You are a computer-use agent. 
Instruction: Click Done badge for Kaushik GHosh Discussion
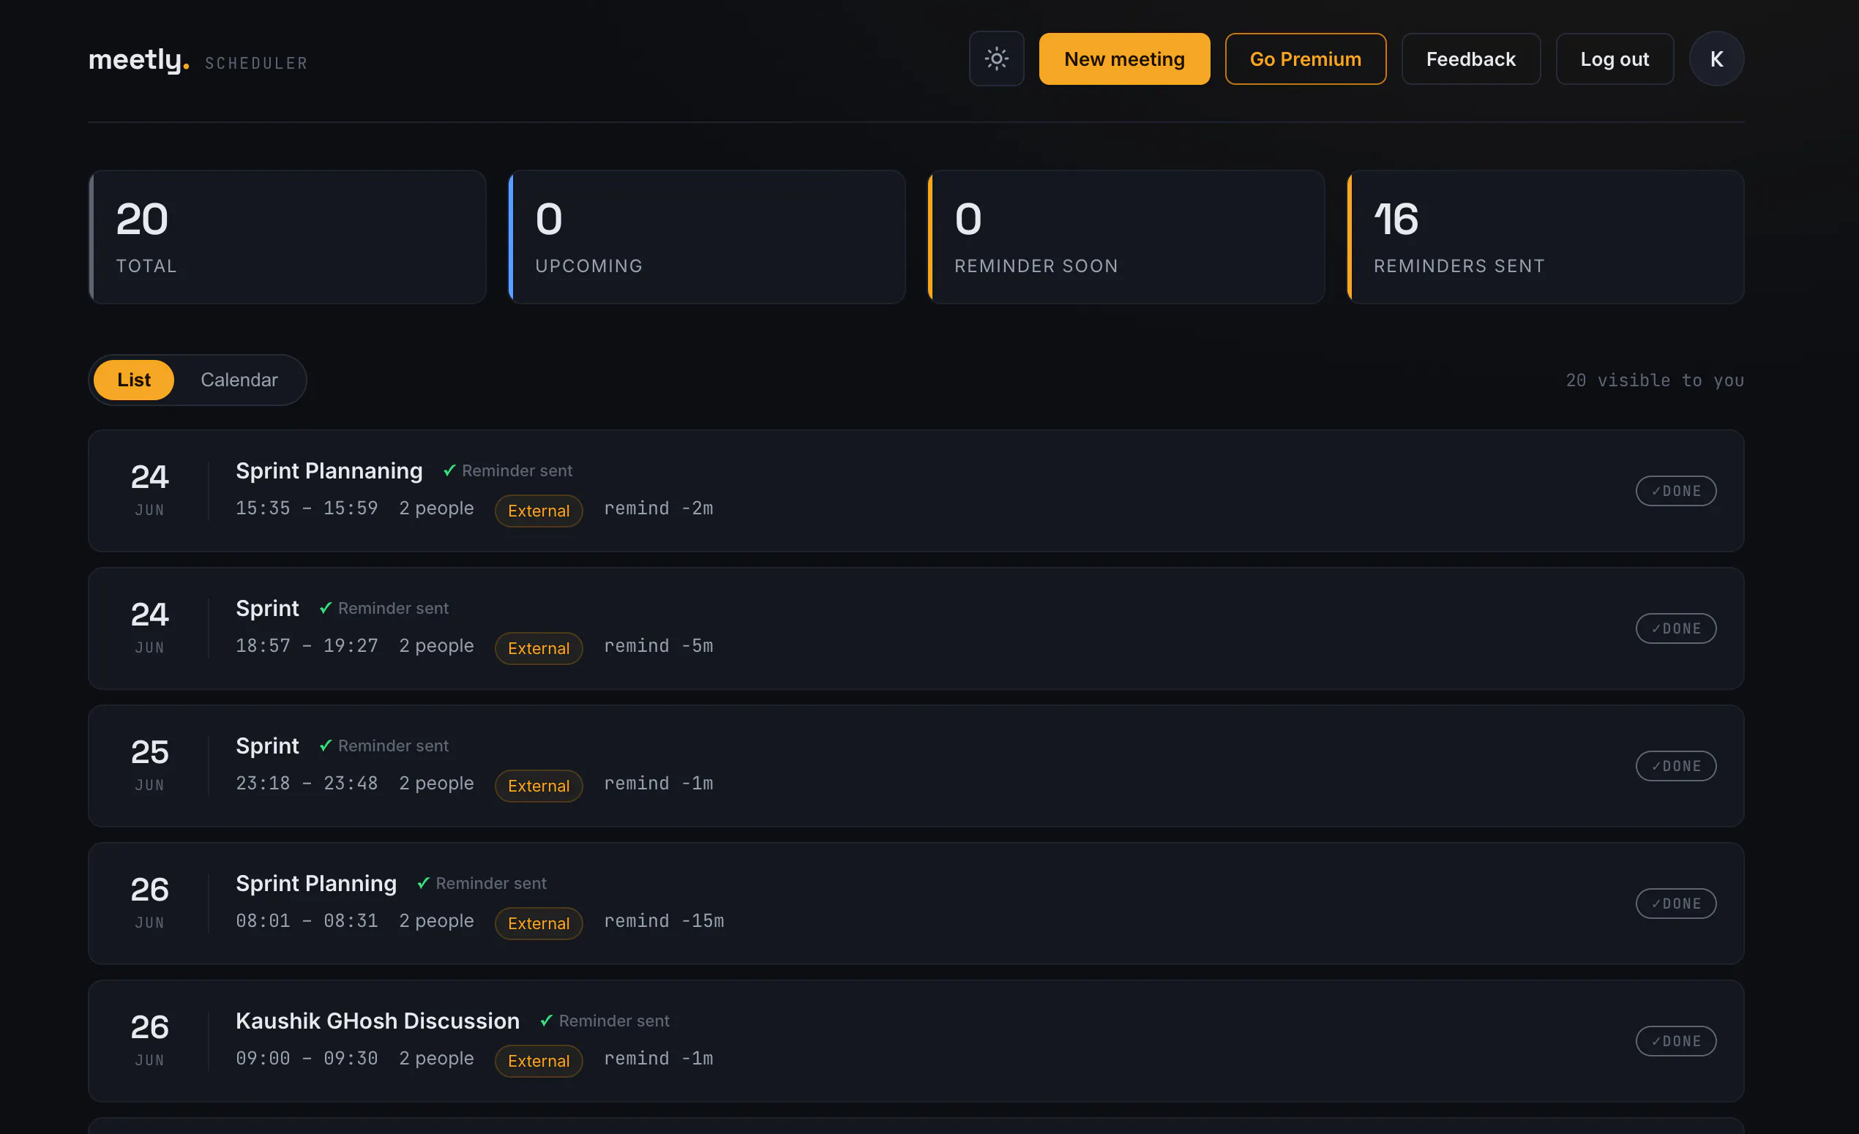pyautogui.click(x=1676, y=1041)
